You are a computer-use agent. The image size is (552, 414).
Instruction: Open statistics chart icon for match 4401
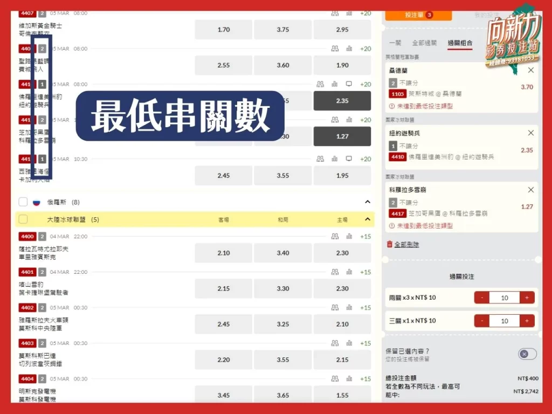click(x=349, y=272)
